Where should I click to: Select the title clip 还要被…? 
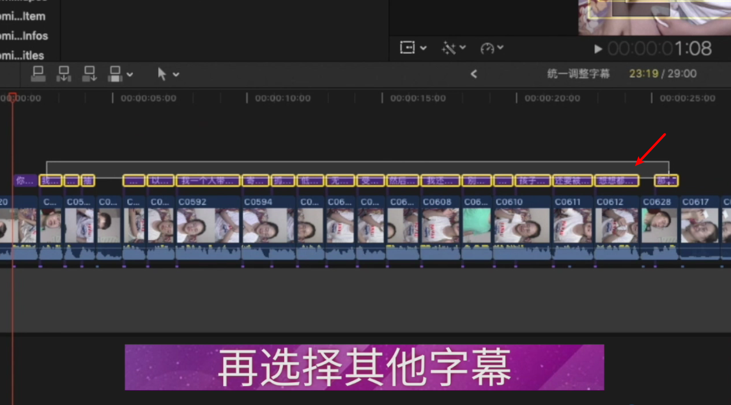coord(573,180)
